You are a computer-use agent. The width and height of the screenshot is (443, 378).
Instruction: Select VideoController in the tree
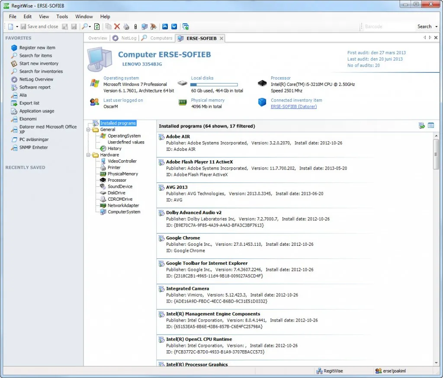point(122,161)
